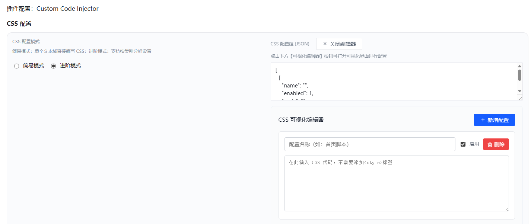This screenshot has width=531, height=224.
Task: Click the trash icon on 删除 button
Action: (490, 145)
